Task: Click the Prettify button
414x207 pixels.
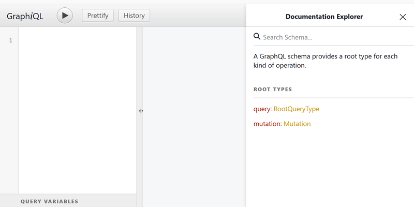Action: [x=98, y=16]
